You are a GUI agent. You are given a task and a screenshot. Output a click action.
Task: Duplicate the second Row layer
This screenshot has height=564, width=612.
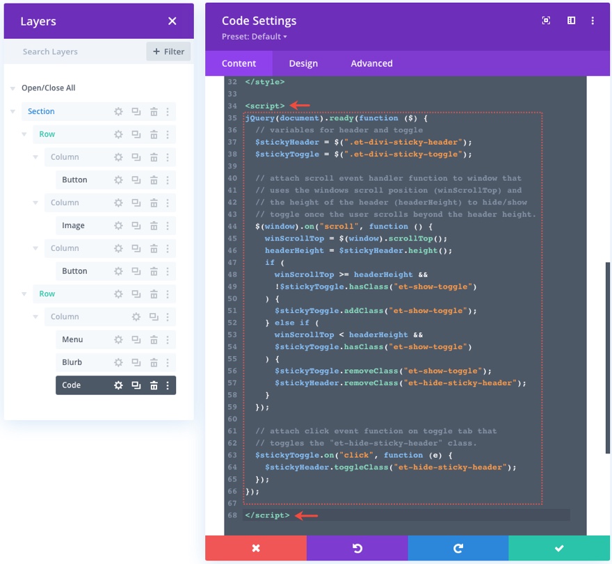[136, 294]
